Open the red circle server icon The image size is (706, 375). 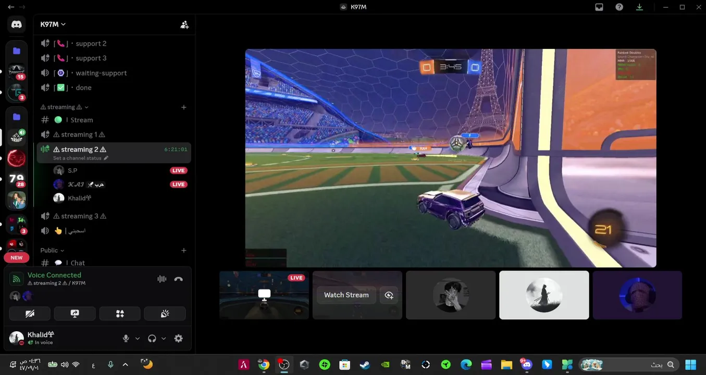click(17, 158)
